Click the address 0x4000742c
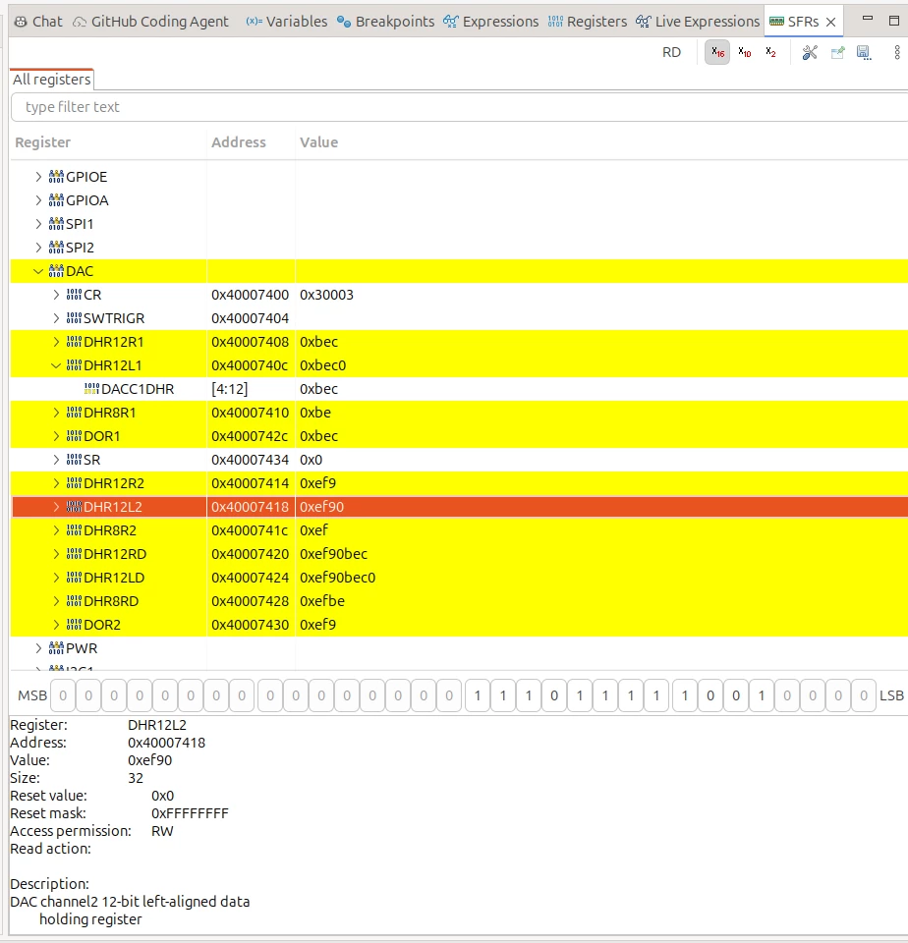 pos(250,436)
